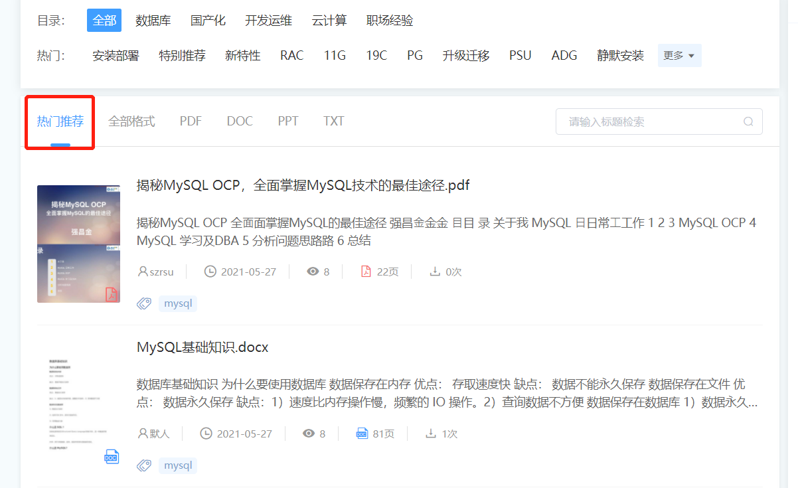Select the 数据库 category
This screenshot has width=798, height=488.
coord(153,21)
